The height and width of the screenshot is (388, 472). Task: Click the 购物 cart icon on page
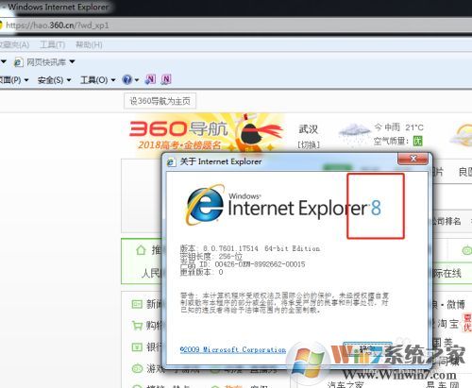[x=137, y=325]
